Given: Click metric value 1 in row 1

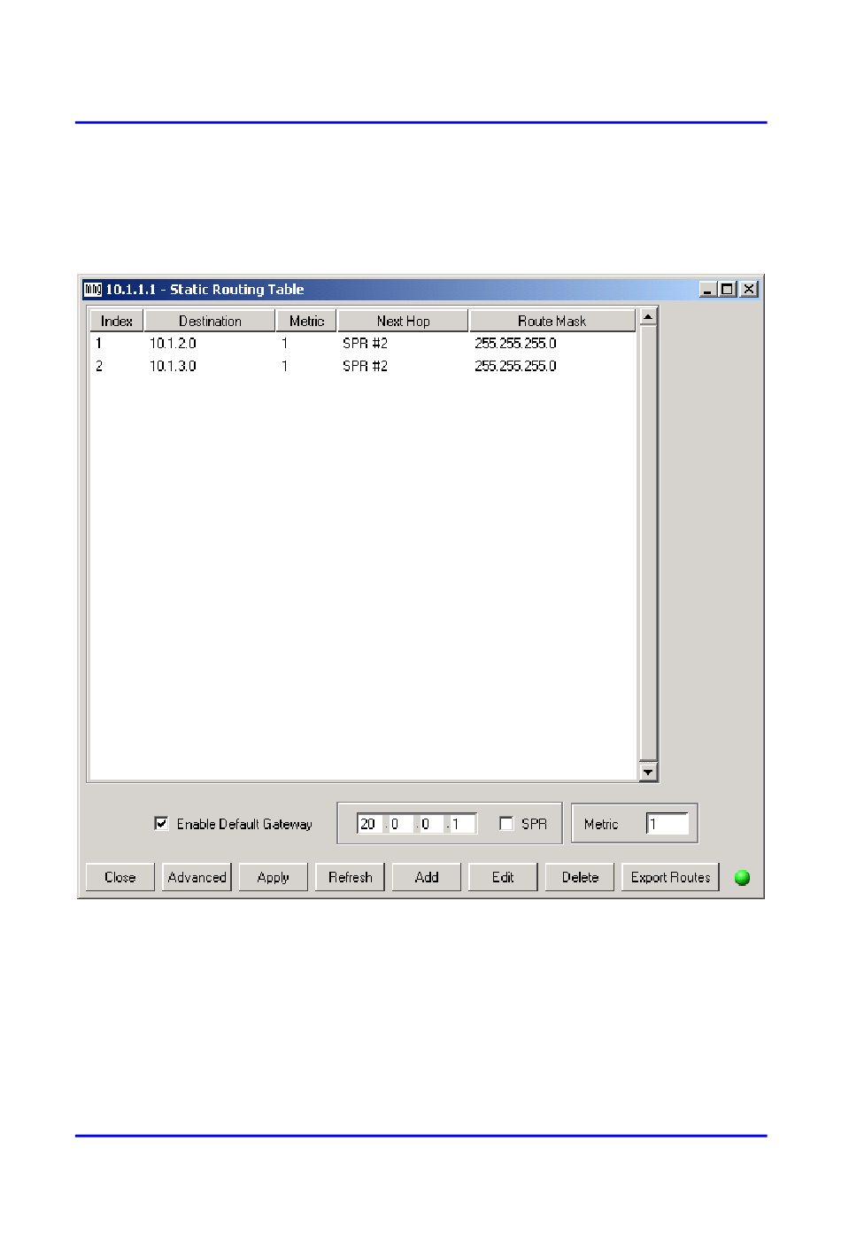Looking at the screenshot, I should pyautogui.click(x=285, y=343).
